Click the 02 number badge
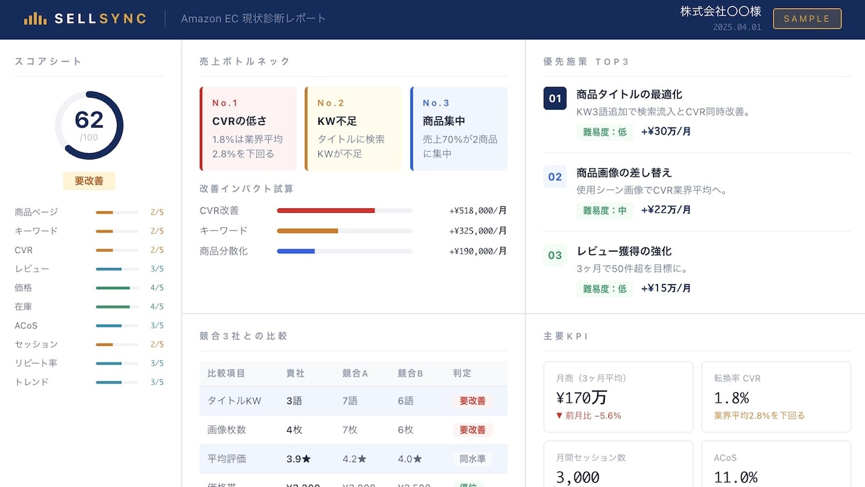Viewport: 865px width, 487px height. click(x=555, y=177)
